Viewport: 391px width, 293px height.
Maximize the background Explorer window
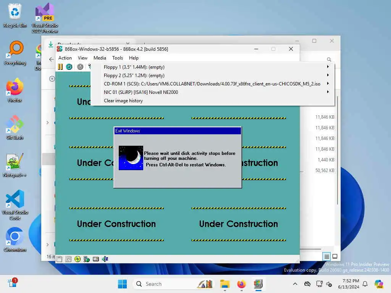(x=314, y=41)
